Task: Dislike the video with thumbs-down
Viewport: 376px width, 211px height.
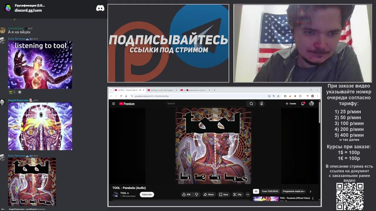Action: pos(197,195)
